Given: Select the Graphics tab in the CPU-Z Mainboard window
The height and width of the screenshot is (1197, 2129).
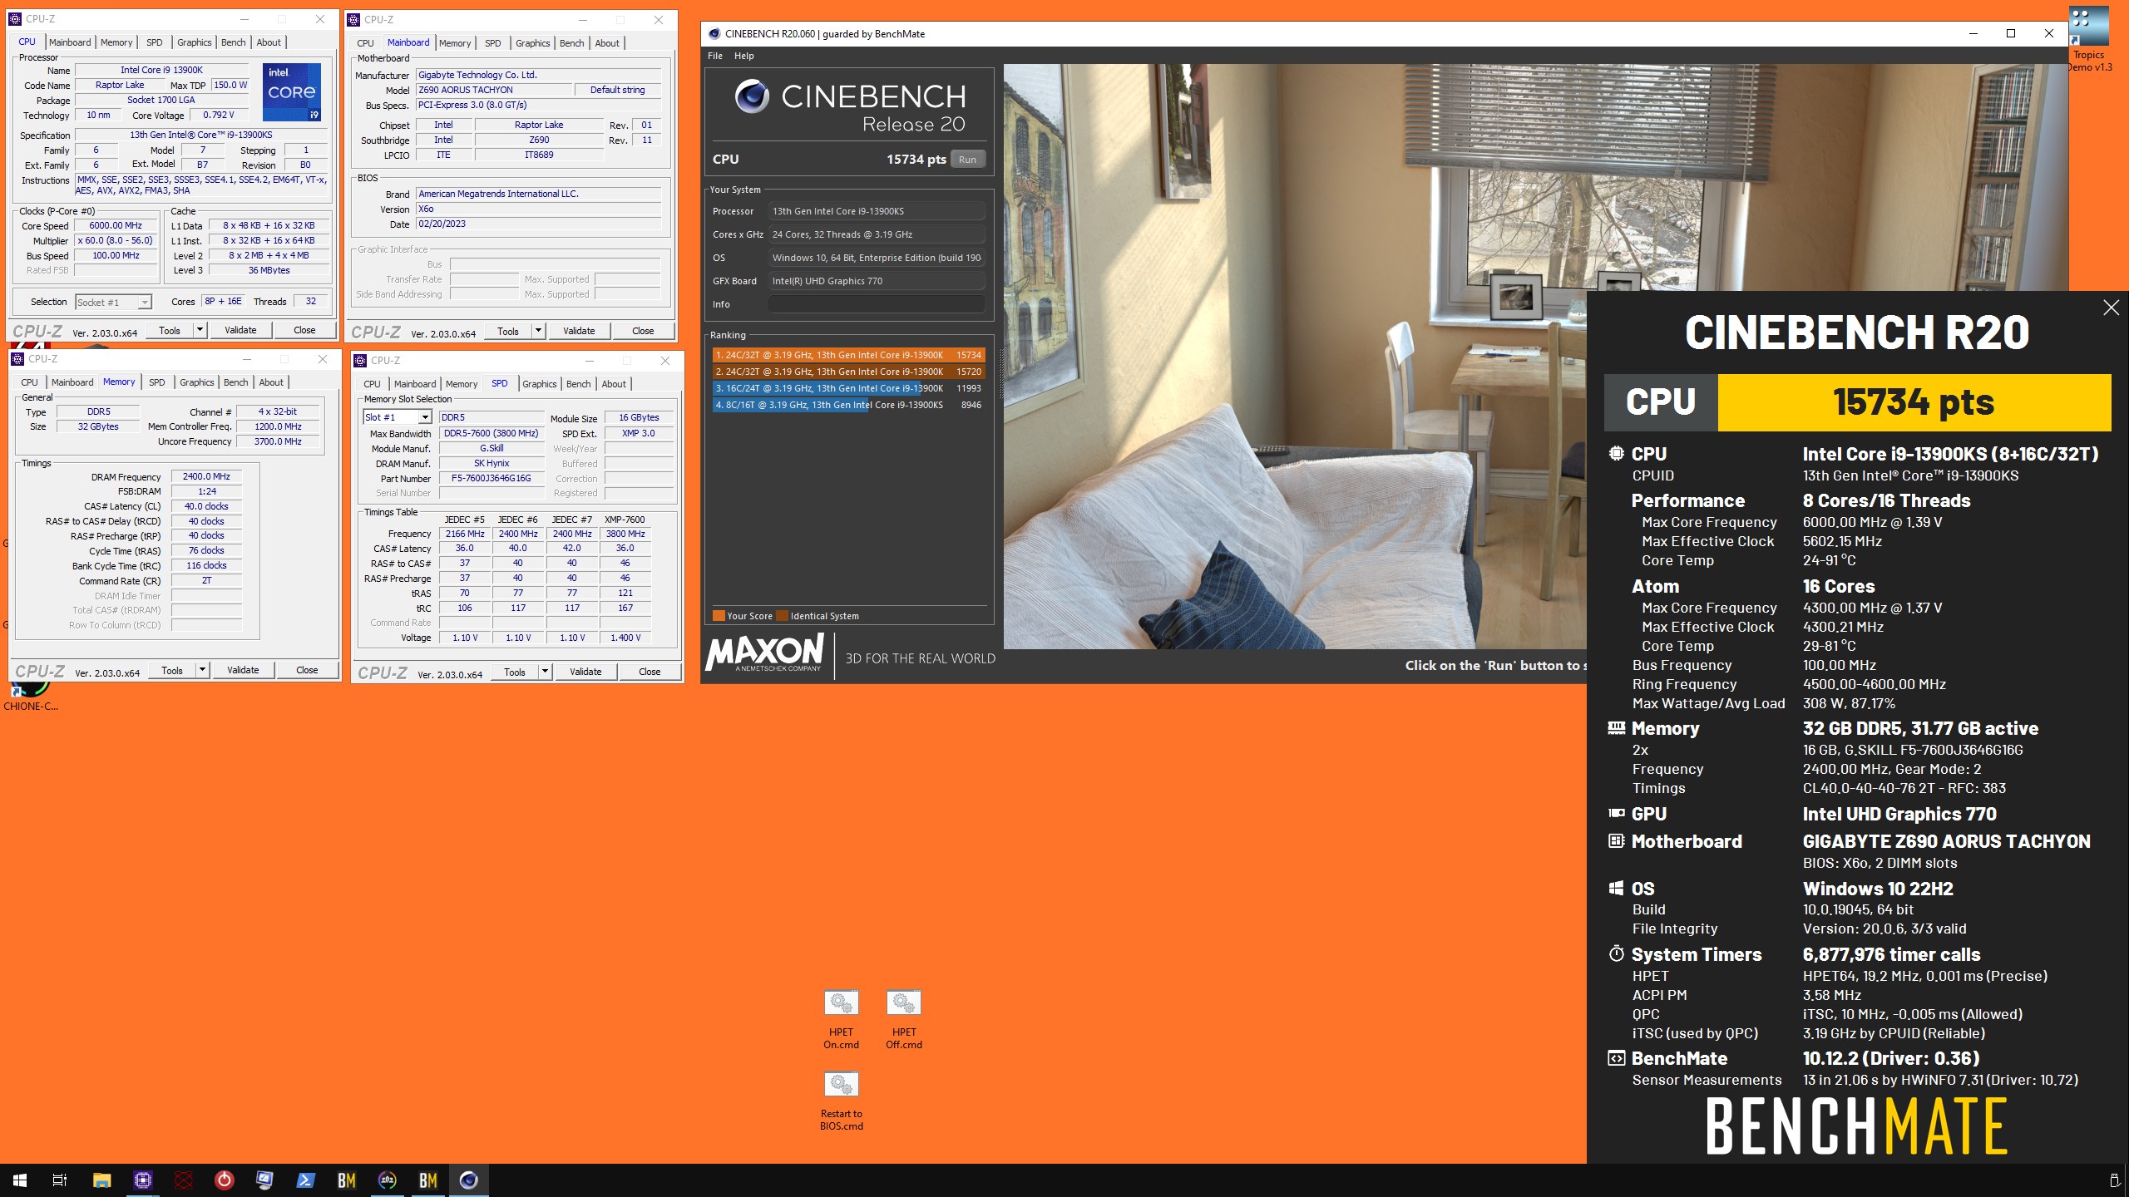Looking at the screenshot, I should [532, 43].
